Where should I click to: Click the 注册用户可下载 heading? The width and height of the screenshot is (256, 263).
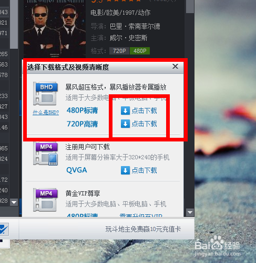(x=87, y=147)
